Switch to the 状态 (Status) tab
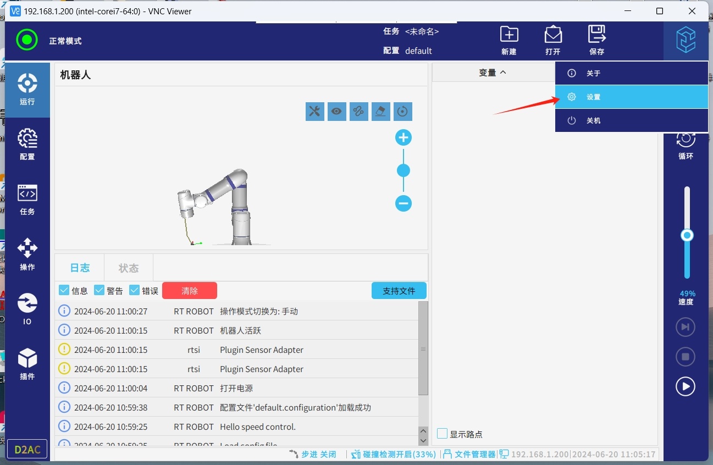 click(x=129, y=268)
